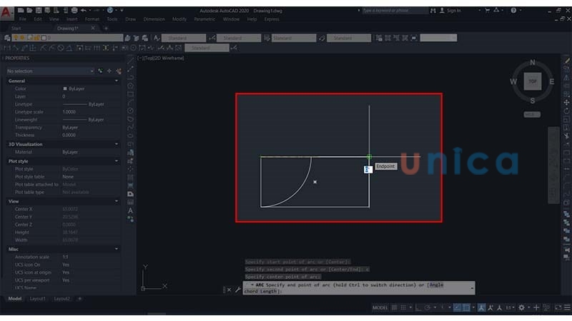Click the Save icon in quick access toolbar
Viewport: 572px width, 321px height.
coord(38,11)
